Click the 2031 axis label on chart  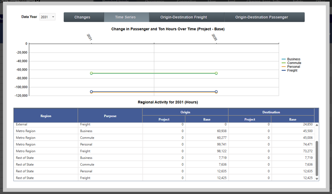click(89, 37)
